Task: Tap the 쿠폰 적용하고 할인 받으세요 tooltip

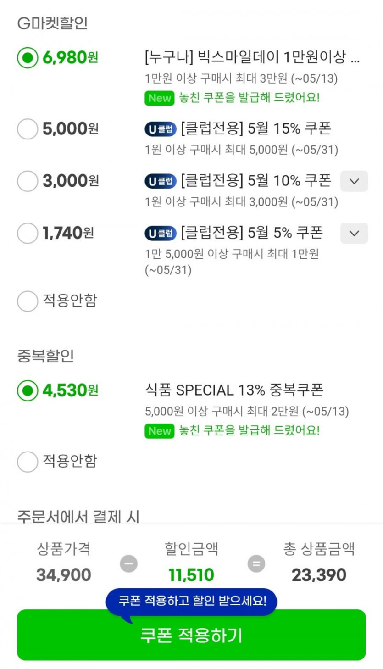Action: click(192, 601)
